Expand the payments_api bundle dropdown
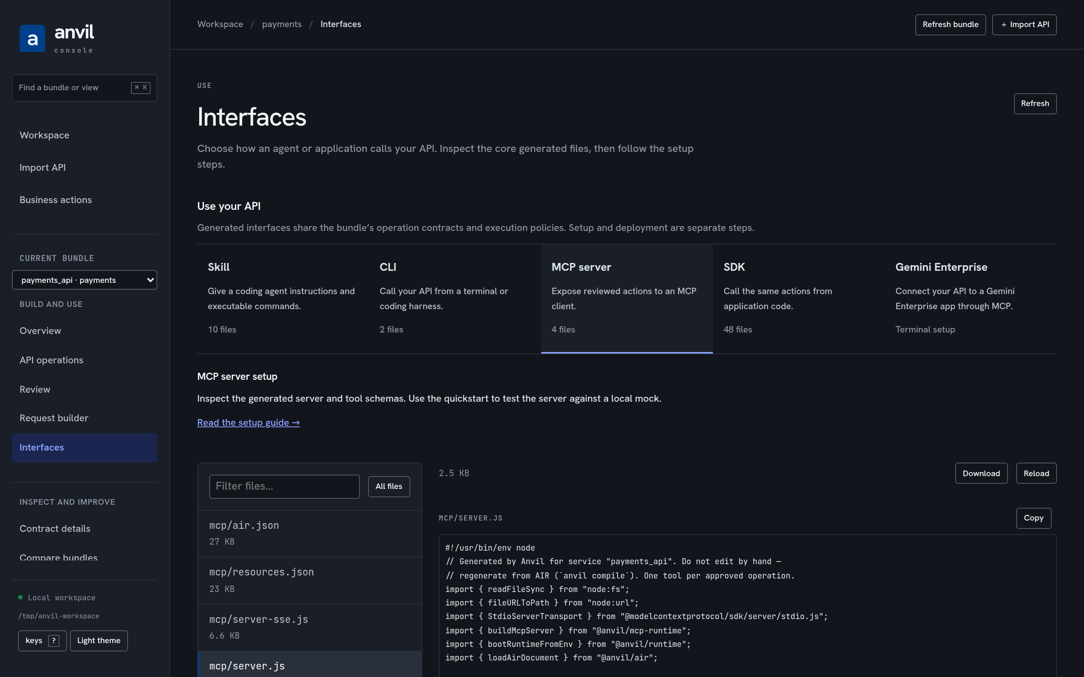This screenshot has width=1084, height=677. coord(85,280)
